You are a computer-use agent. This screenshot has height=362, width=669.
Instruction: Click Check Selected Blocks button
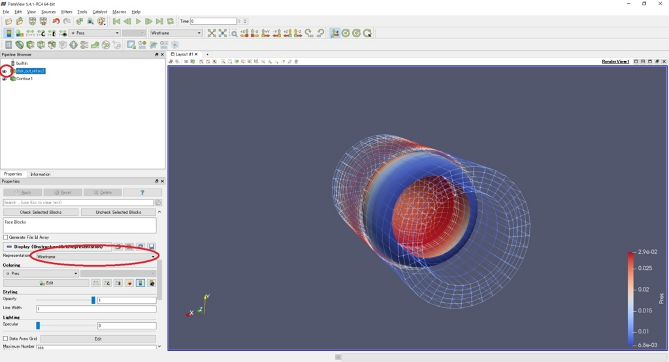41,212
